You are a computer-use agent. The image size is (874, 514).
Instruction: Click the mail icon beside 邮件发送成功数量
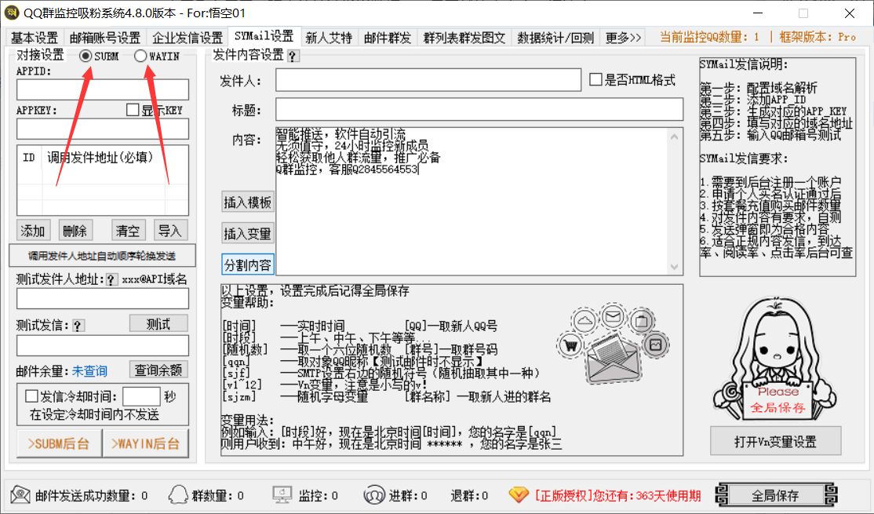pyautogui.click(x=20, y=495)
